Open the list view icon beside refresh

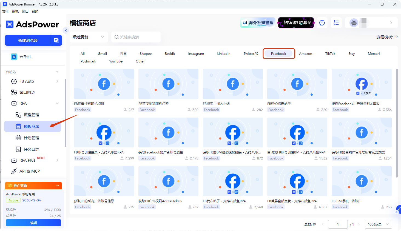[x=336, y=23]
